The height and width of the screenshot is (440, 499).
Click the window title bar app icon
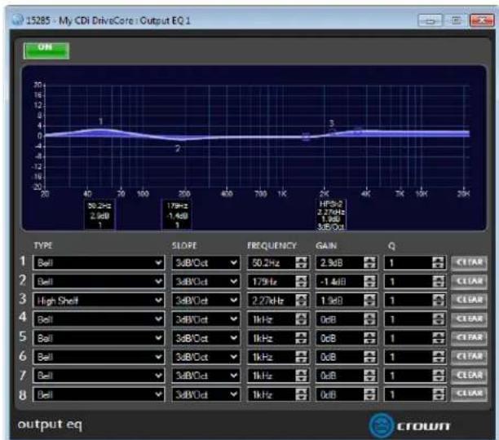click(17, 20)
